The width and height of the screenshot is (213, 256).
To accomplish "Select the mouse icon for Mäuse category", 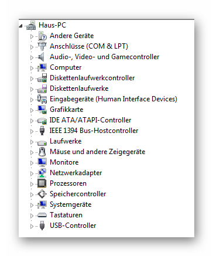I will coord(42,152).
